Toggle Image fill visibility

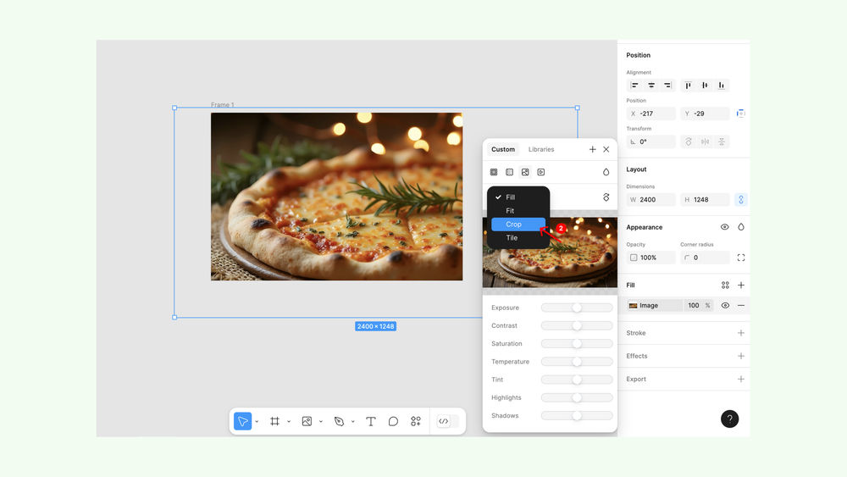pyautogui.click(x=725, y=306)
